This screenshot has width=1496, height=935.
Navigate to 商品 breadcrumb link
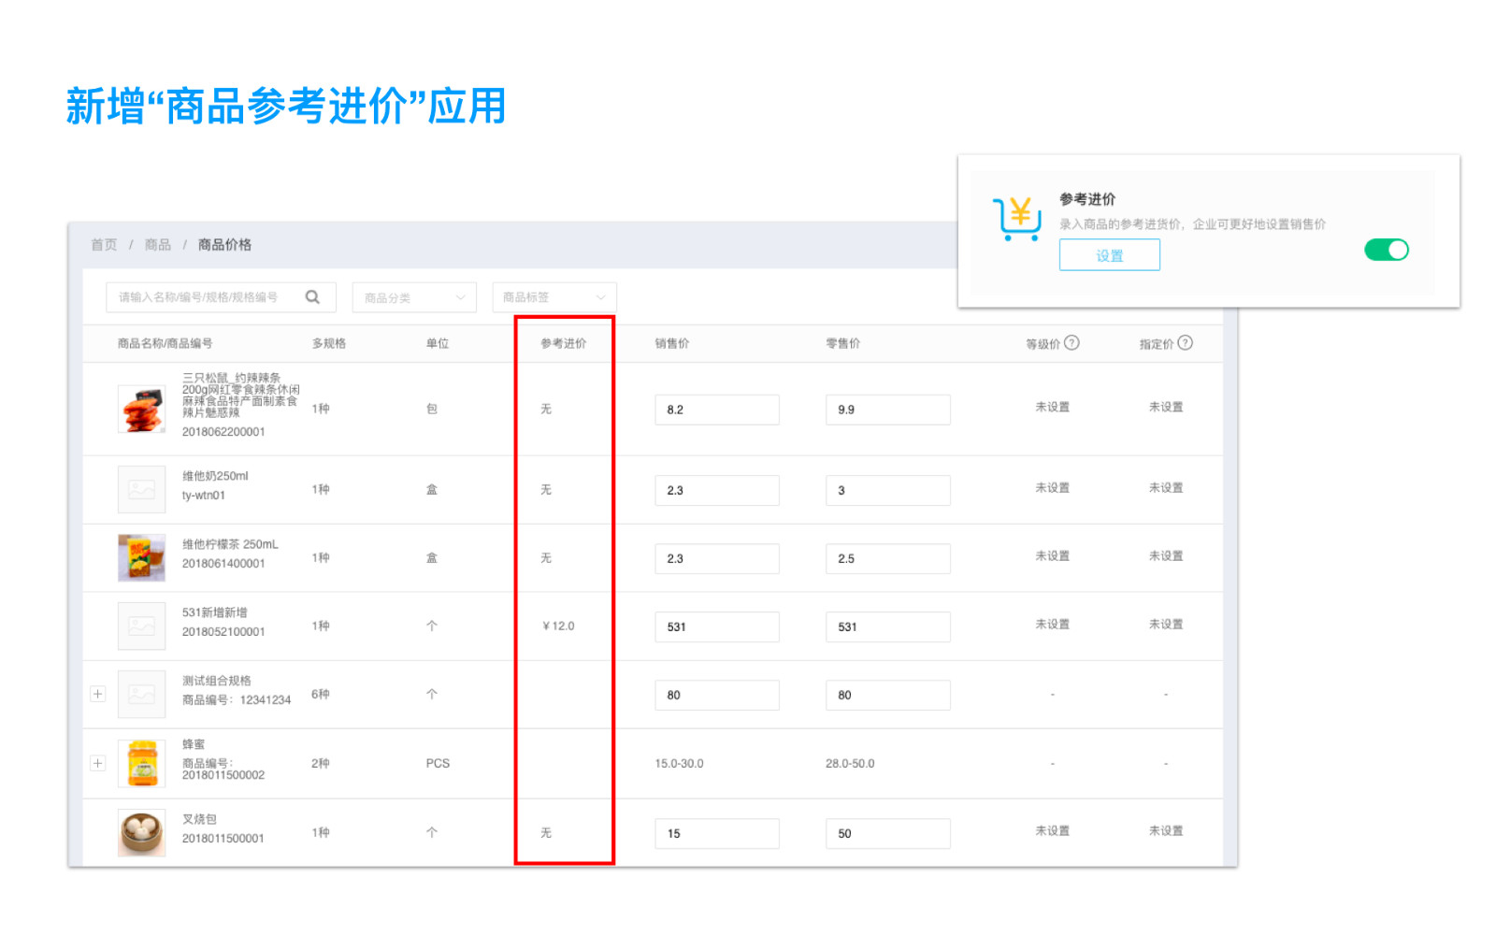coord(157,245)
